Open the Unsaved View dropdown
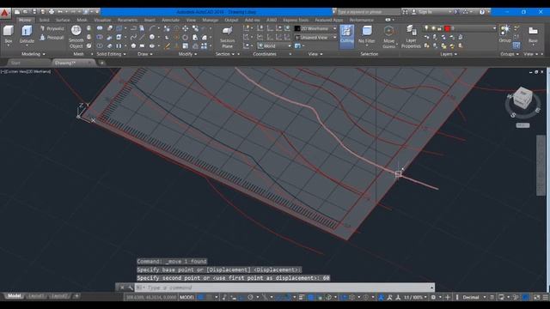550x309 pixels. tap(315, 37)
